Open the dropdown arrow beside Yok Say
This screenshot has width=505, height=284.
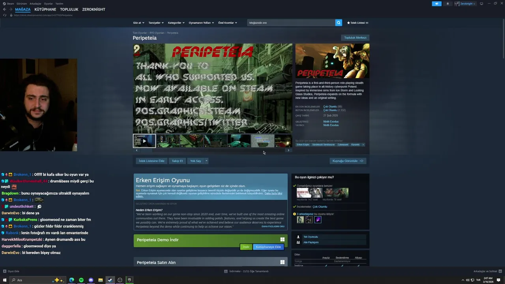206,161
